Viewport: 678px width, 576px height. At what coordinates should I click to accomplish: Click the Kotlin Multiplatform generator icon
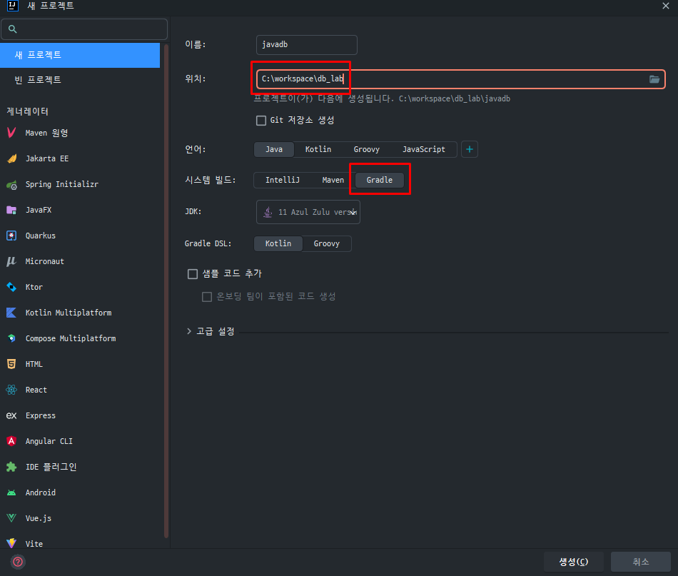(11, 313)
